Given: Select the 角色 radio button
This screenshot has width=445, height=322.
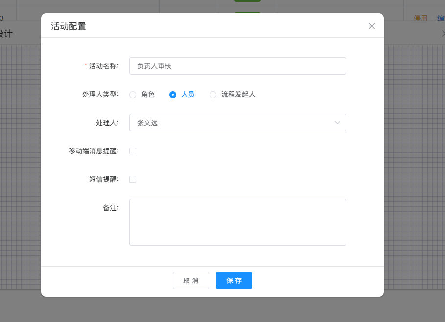Looking at the screenshot, I should (x=133, y=95).
